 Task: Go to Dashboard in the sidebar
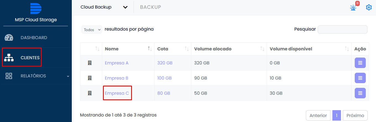pyautogui.click(x=34, y=38)
